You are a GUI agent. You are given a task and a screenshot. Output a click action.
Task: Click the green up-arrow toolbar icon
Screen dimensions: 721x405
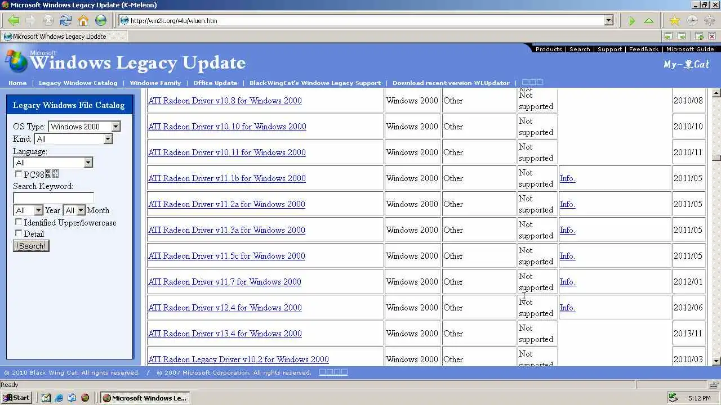[649, 21]
